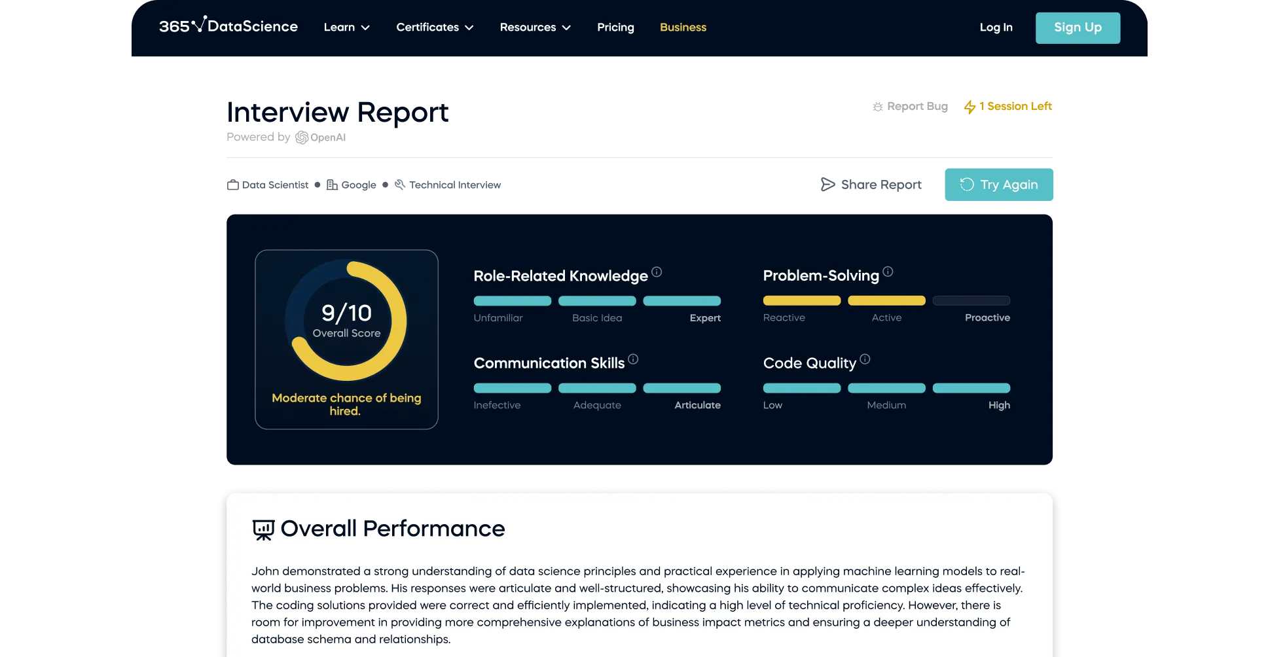
Task: Click the 'Data Scientist' label
Action: (275, 185)
